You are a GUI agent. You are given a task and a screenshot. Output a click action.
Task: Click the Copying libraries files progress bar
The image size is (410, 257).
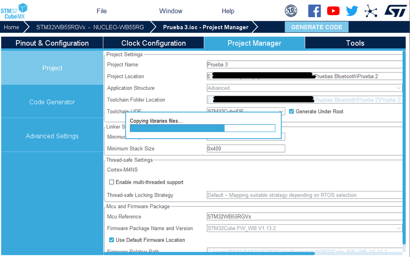point(203,128)
